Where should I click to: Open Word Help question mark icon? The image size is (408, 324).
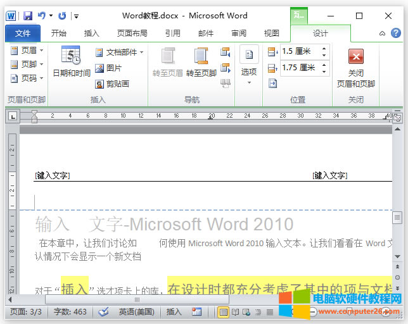point(396,34)
